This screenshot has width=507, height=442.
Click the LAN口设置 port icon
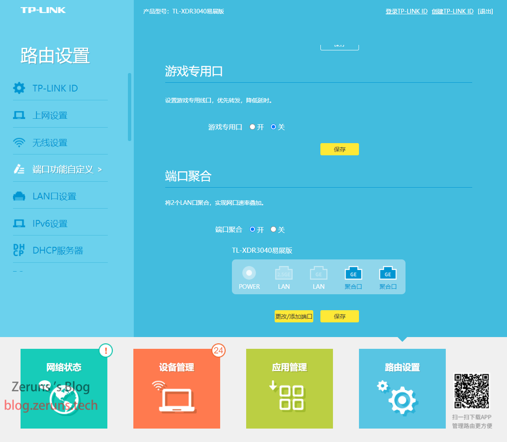(19, 196)
